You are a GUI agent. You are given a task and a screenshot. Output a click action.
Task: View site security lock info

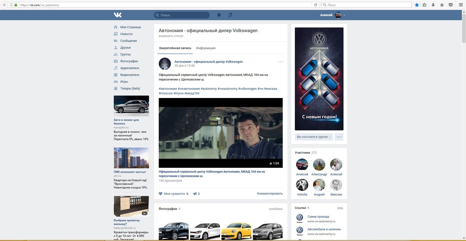(16, 5)
